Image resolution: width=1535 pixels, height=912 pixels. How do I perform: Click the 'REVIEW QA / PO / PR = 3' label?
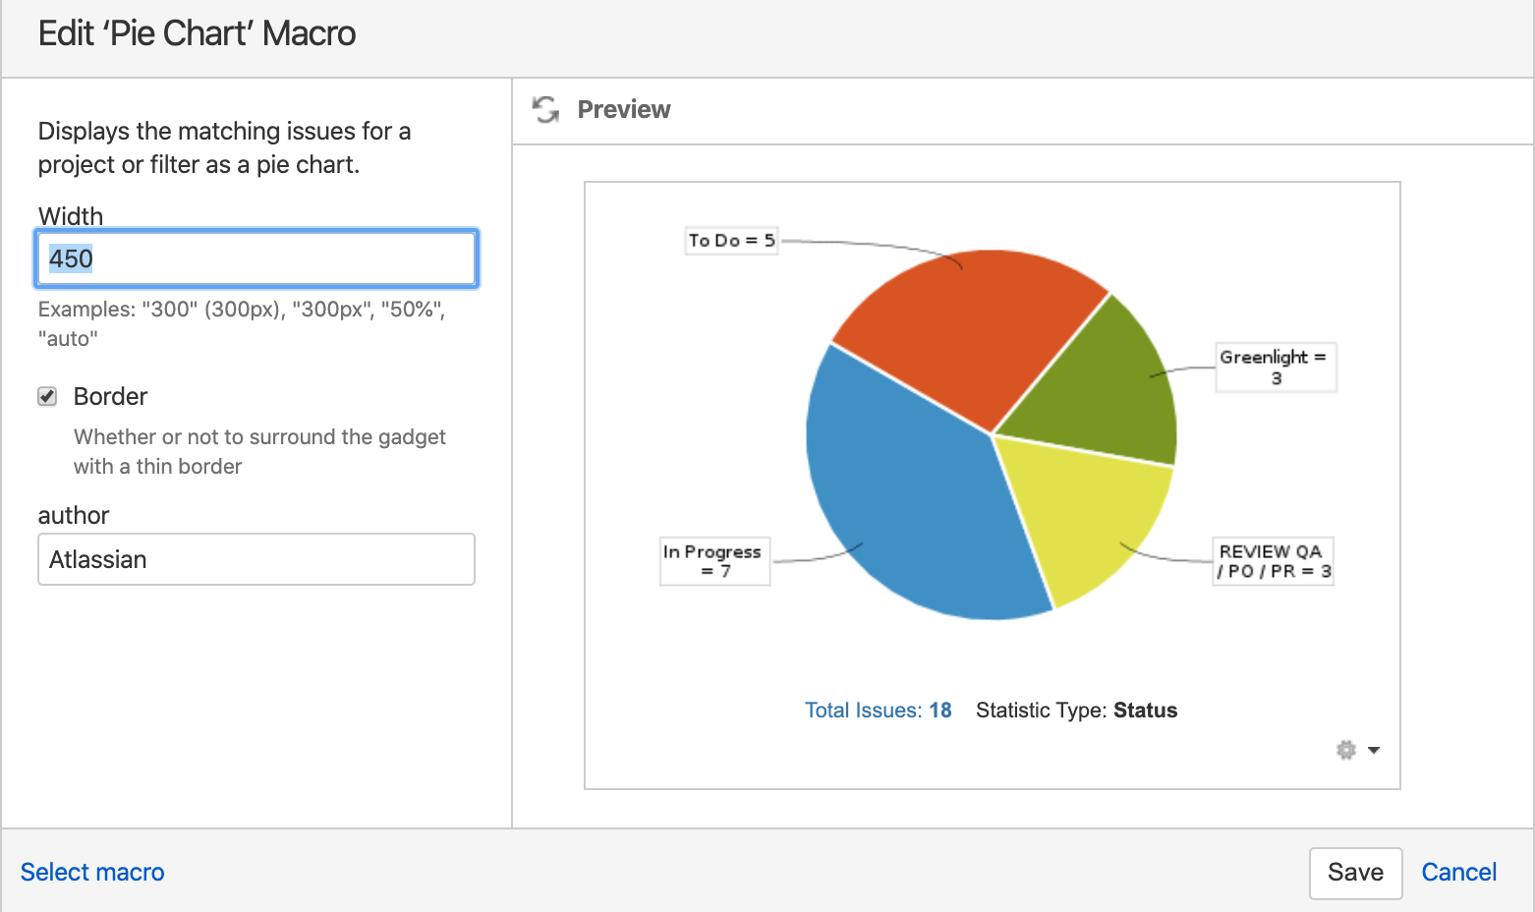pyautogui.click(x=1274, y=561)
